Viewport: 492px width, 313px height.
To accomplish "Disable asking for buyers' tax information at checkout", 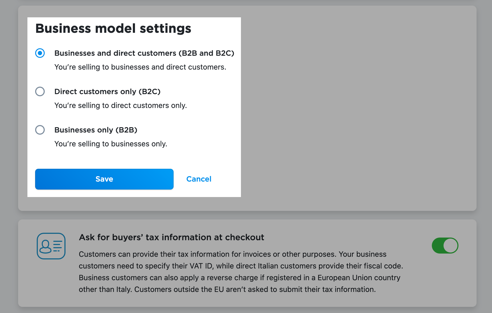I will click(445, 246).
